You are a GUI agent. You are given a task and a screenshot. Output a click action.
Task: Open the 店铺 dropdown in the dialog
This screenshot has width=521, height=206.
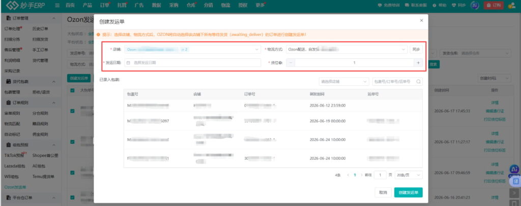193,49
